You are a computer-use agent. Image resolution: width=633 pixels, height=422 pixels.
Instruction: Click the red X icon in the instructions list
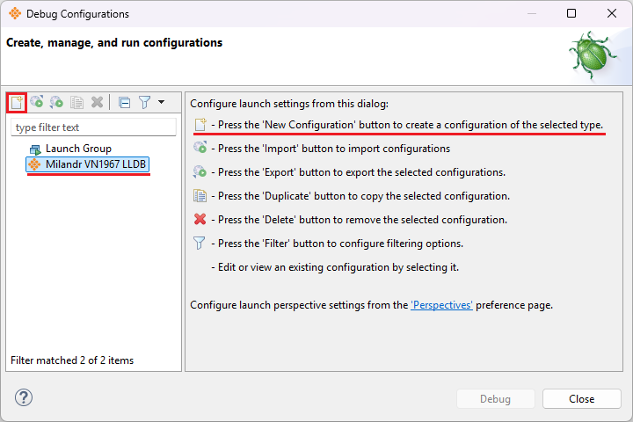click(200, 220)
